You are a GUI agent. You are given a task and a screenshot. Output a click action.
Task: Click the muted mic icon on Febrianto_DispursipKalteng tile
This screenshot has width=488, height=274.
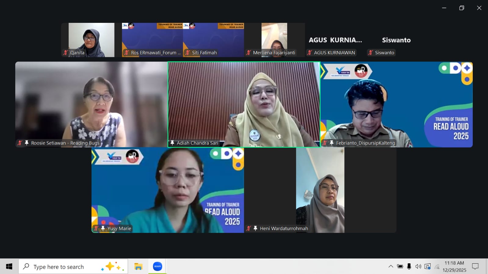click(325, 143)
